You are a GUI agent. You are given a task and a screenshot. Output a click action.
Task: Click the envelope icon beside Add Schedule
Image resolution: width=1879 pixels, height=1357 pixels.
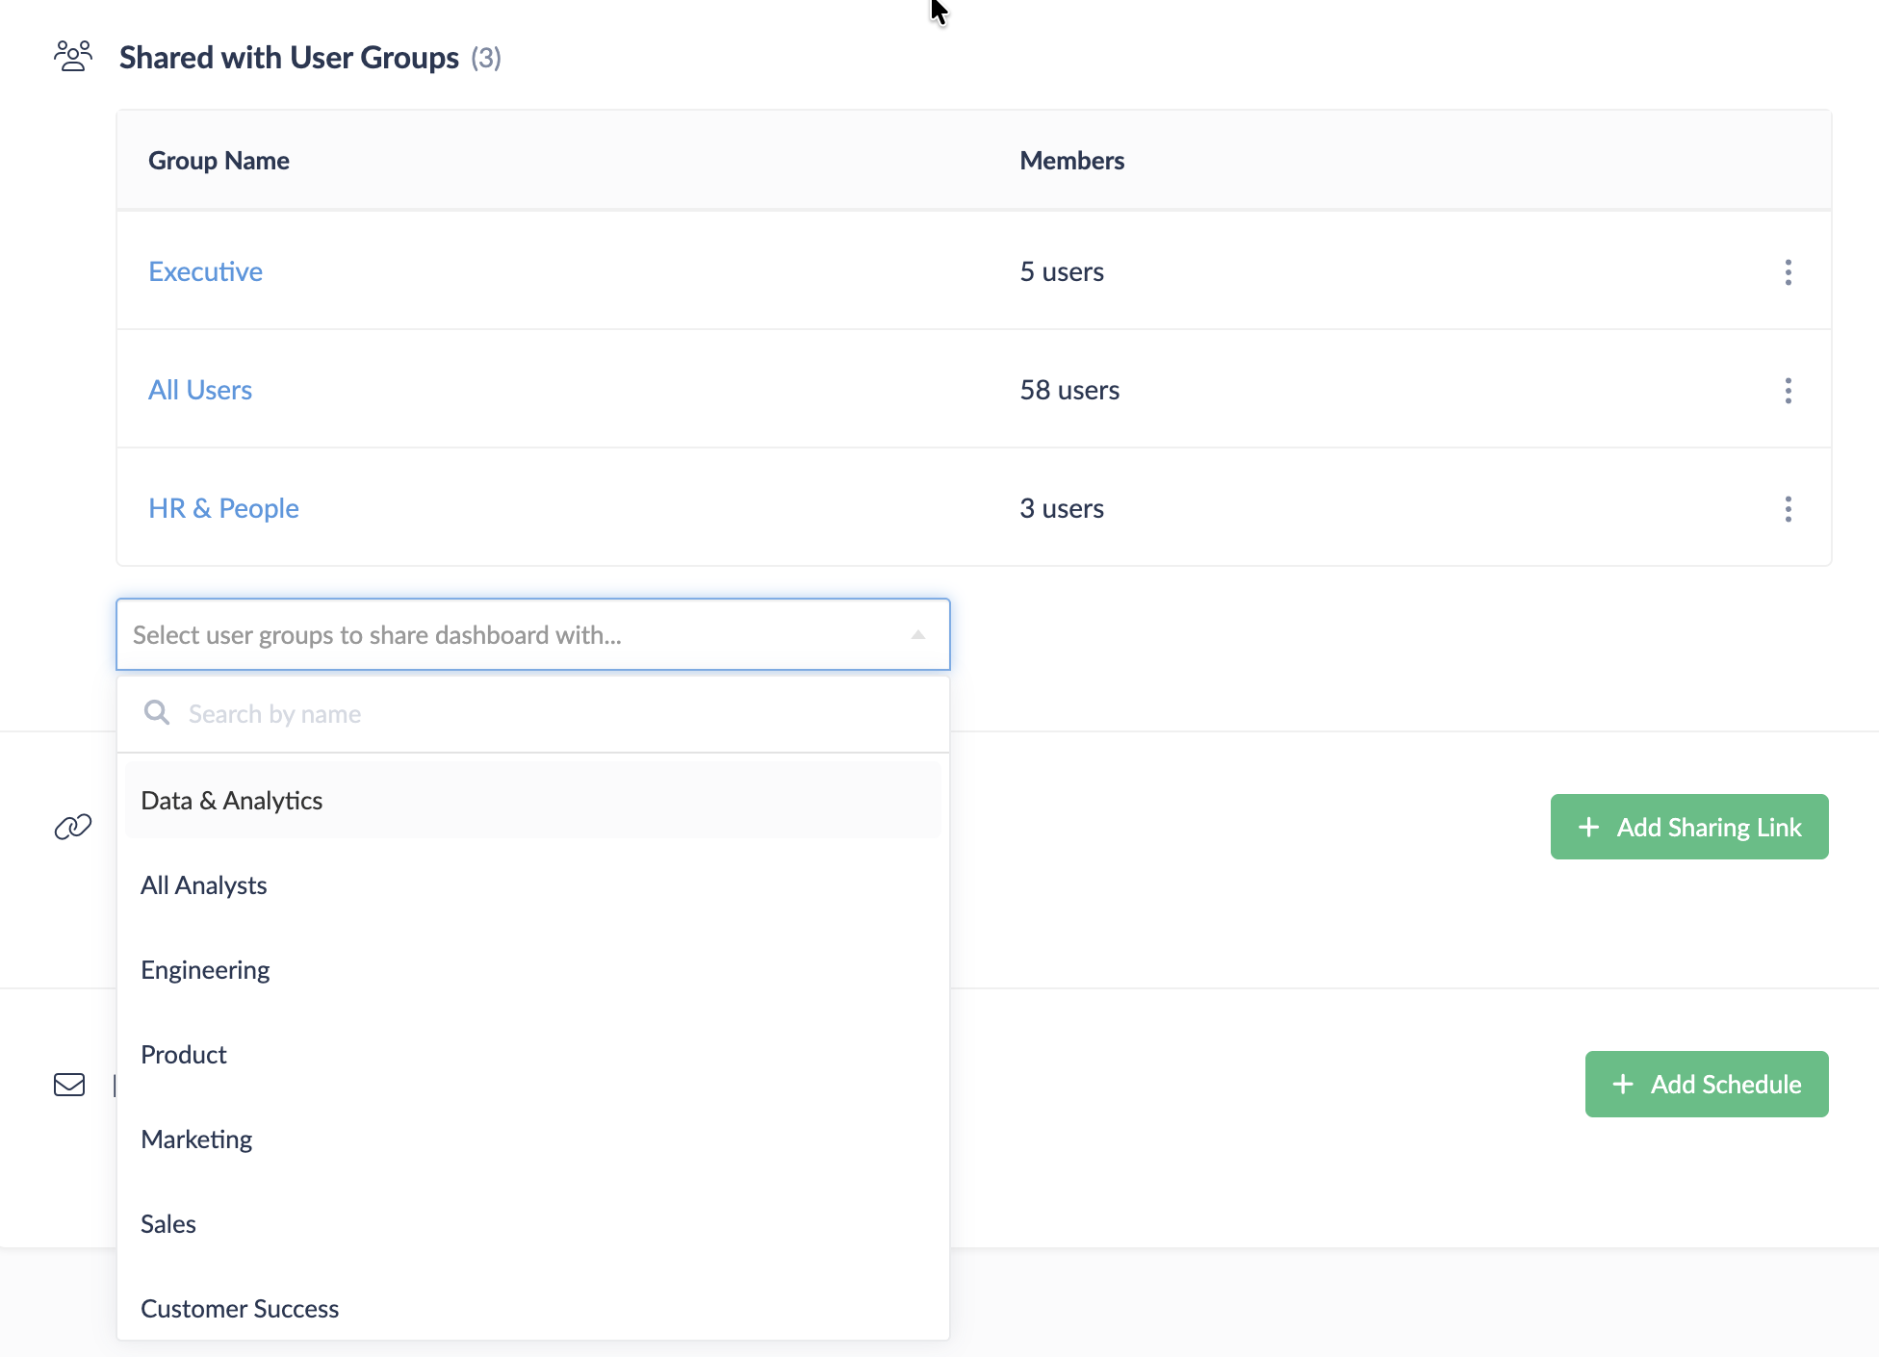pos(69,1085)
